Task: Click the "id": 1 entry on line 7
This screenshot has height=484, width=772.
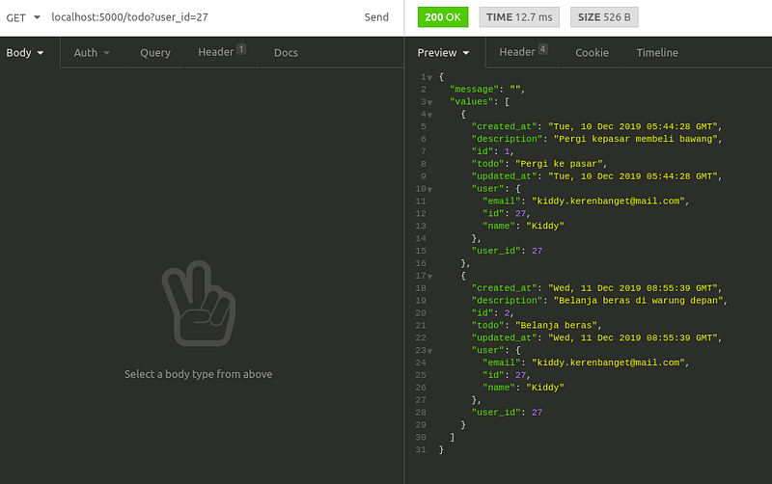Action: tap(492, 151)
